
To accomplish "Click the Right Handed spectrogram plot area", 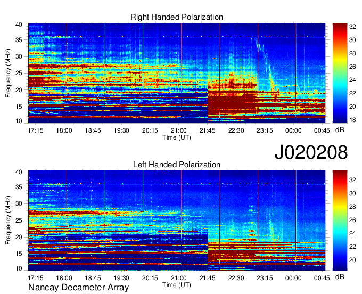I will point(177,73).
